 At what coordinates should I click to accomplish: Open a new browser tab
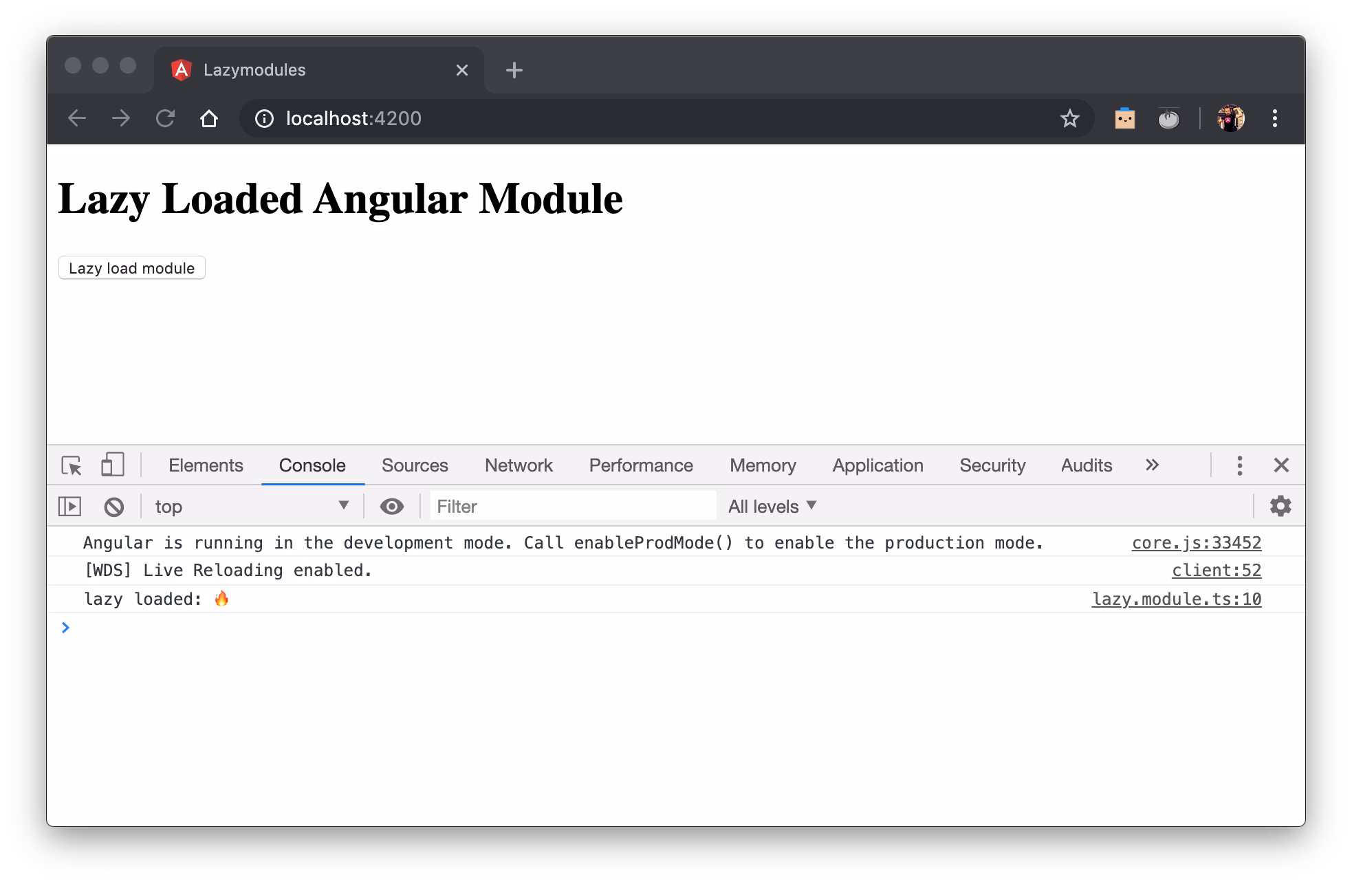pos(514,70)
